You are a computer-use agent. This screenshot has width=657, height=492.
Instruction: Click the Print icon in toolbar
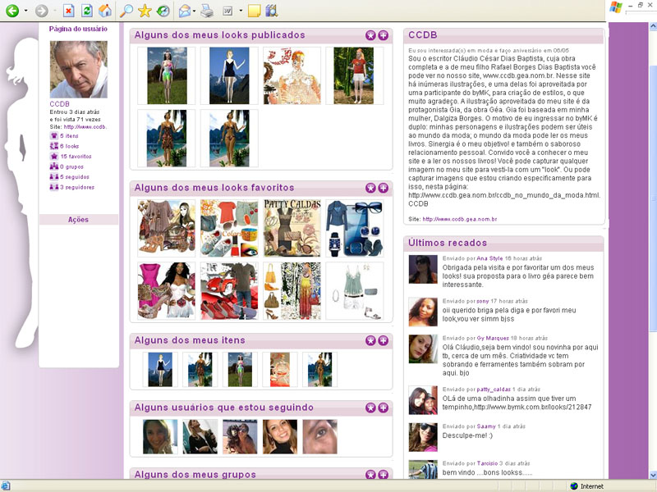click(x=207, y=11)
